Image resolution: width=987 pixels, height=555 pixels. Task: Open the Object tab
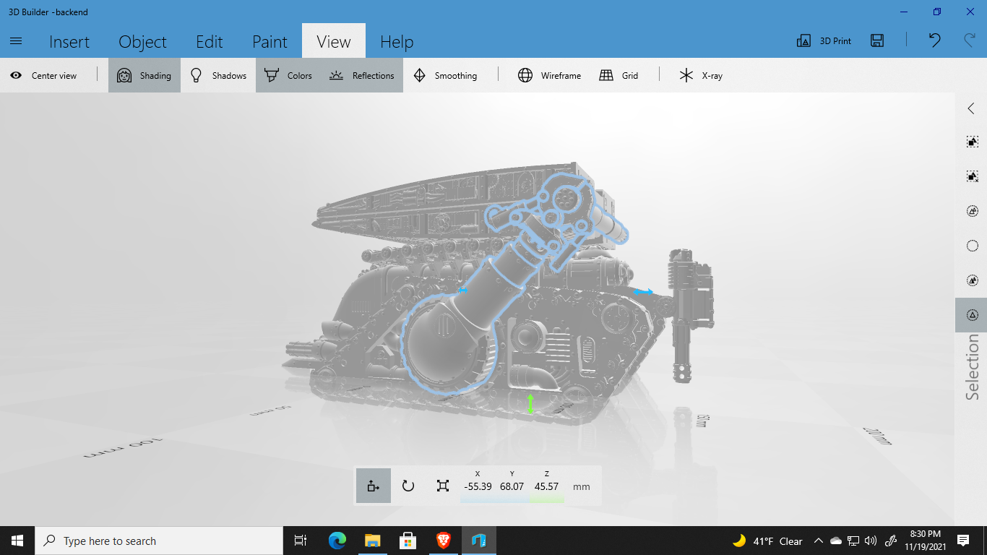click(142, 42)
